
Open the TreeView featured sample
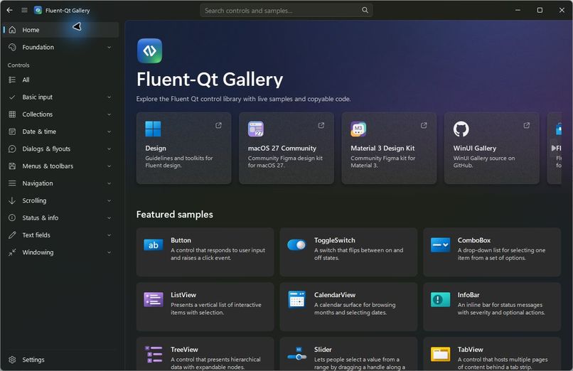pyautogui.click(x=205, y=354)
